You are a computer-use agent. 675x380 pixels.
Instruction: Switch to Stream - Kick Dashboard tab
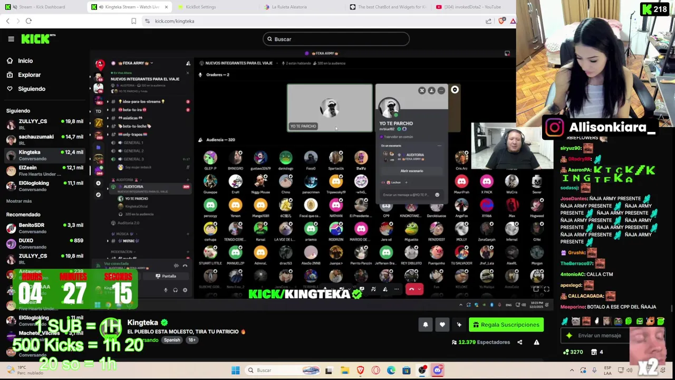tap(41, 7)
